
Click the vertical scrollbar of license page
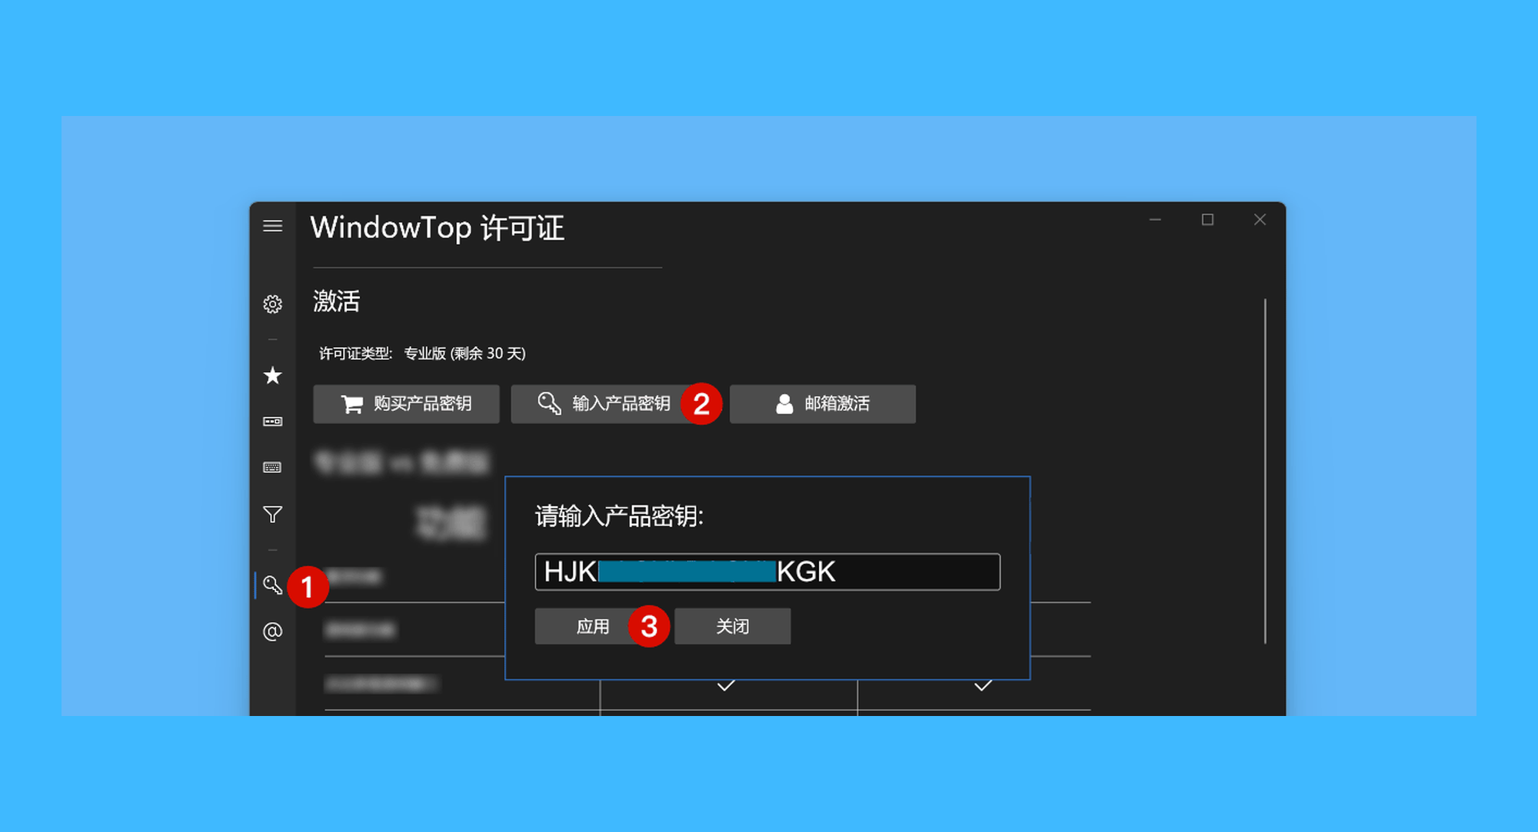[x=1265, y=471]
